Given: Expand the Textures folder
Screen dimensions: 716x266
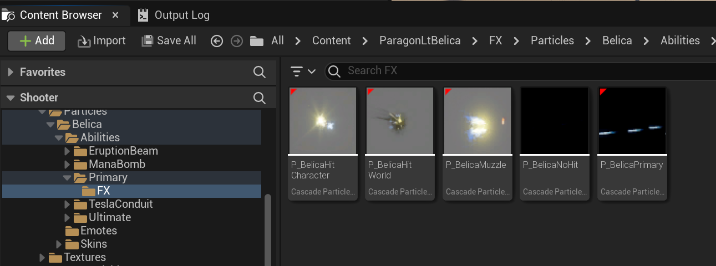Looking at the screenshot, I should [x=43, y=258].
